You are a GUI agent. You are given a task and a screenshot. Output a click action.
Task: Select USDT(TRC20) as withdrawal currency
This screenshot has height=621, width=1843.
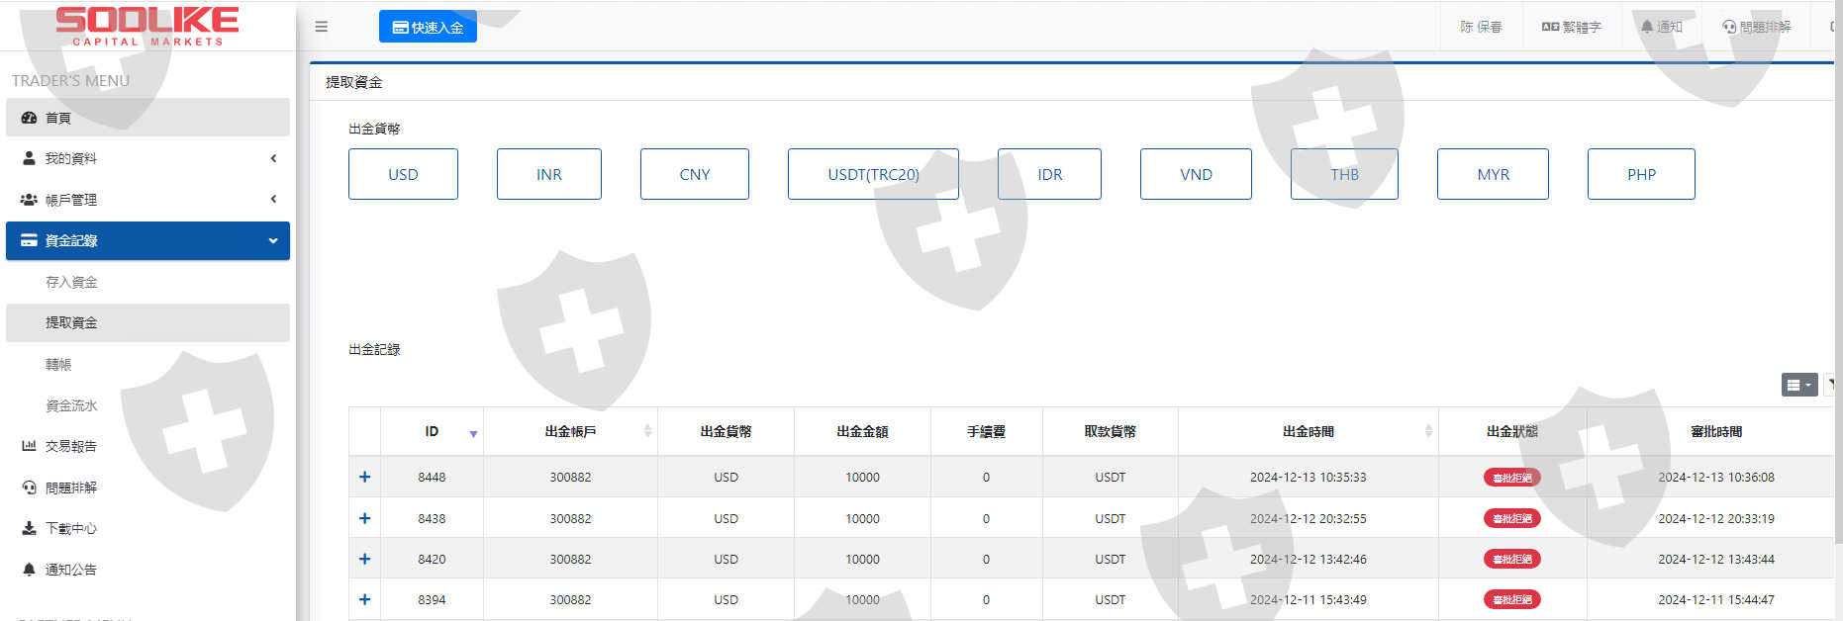pos(873,174)
